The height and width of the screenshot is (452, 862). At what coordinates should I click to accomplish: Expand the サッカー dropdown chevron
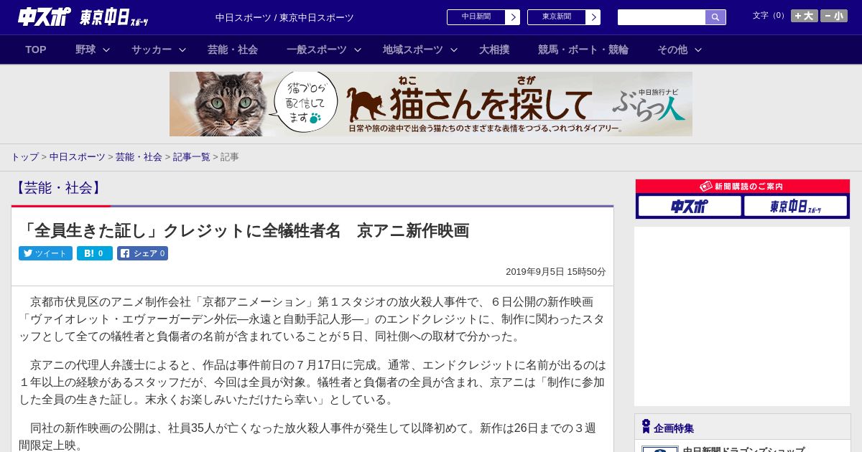tap(182, 50)
